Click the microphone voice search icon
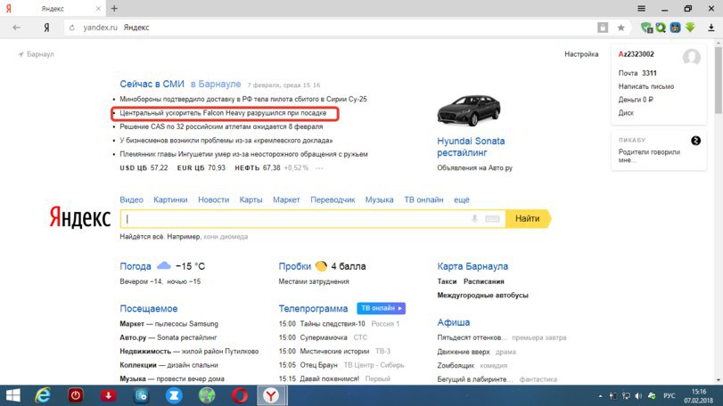Viewport: 723px width, 406px height. 474,219
